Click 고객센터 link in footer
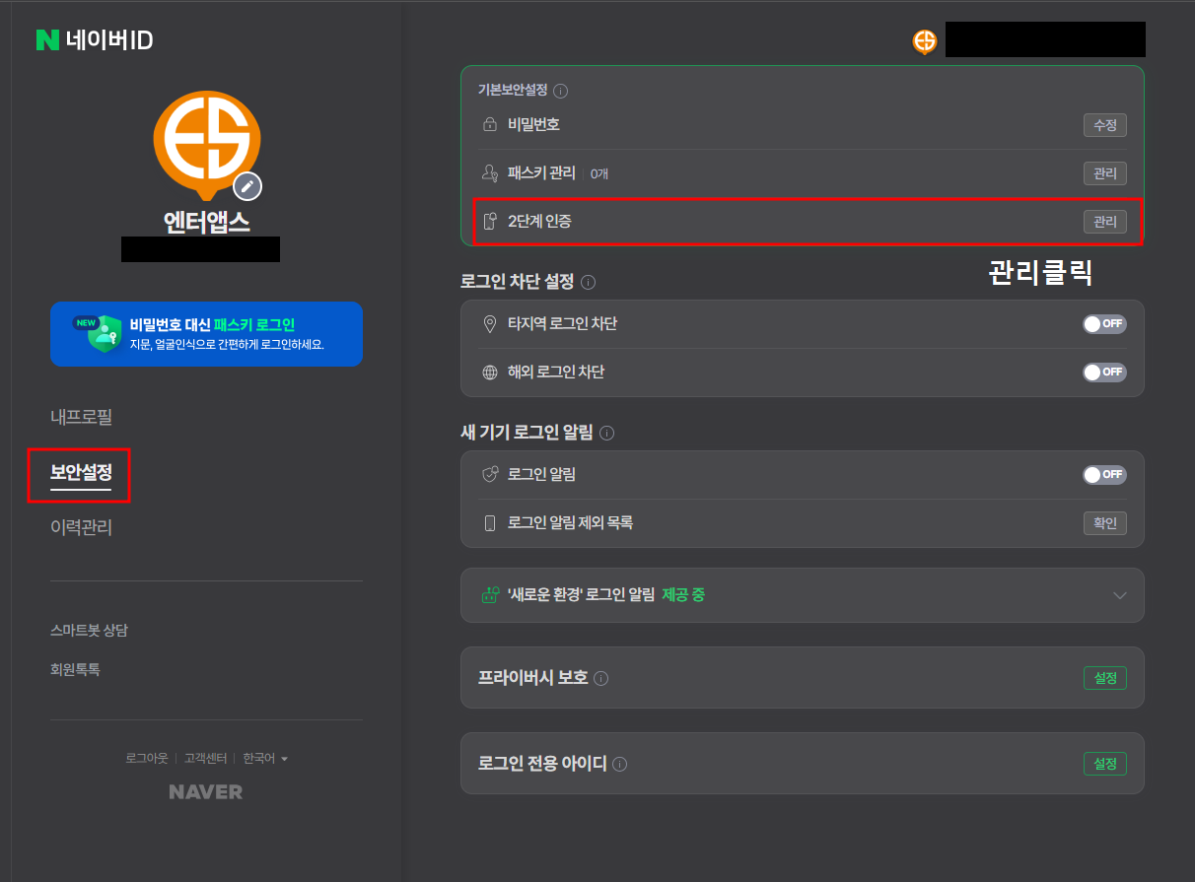The width and height of the screenshot is (1195, 882). click(x=205, y=759)
